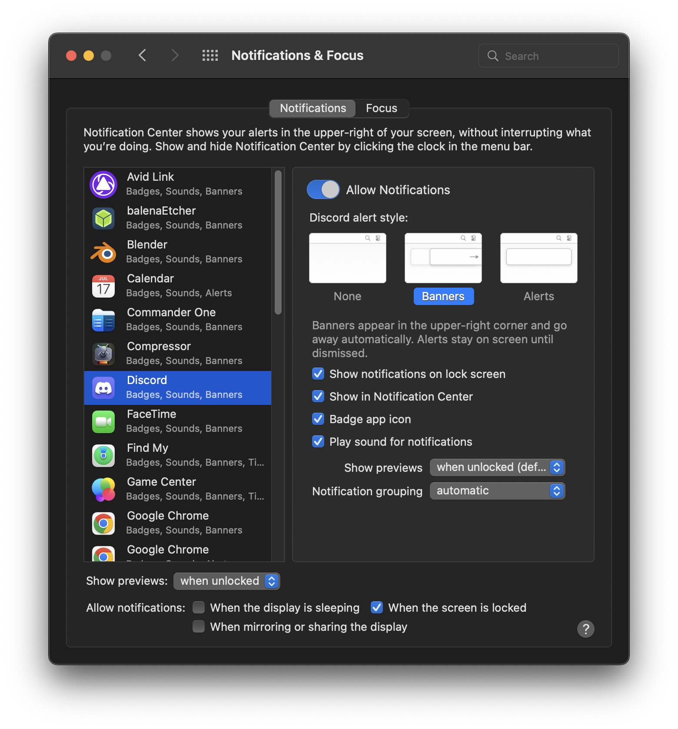
Task: Click the app list scrollbar thumb
Action: tap(278, 242)
